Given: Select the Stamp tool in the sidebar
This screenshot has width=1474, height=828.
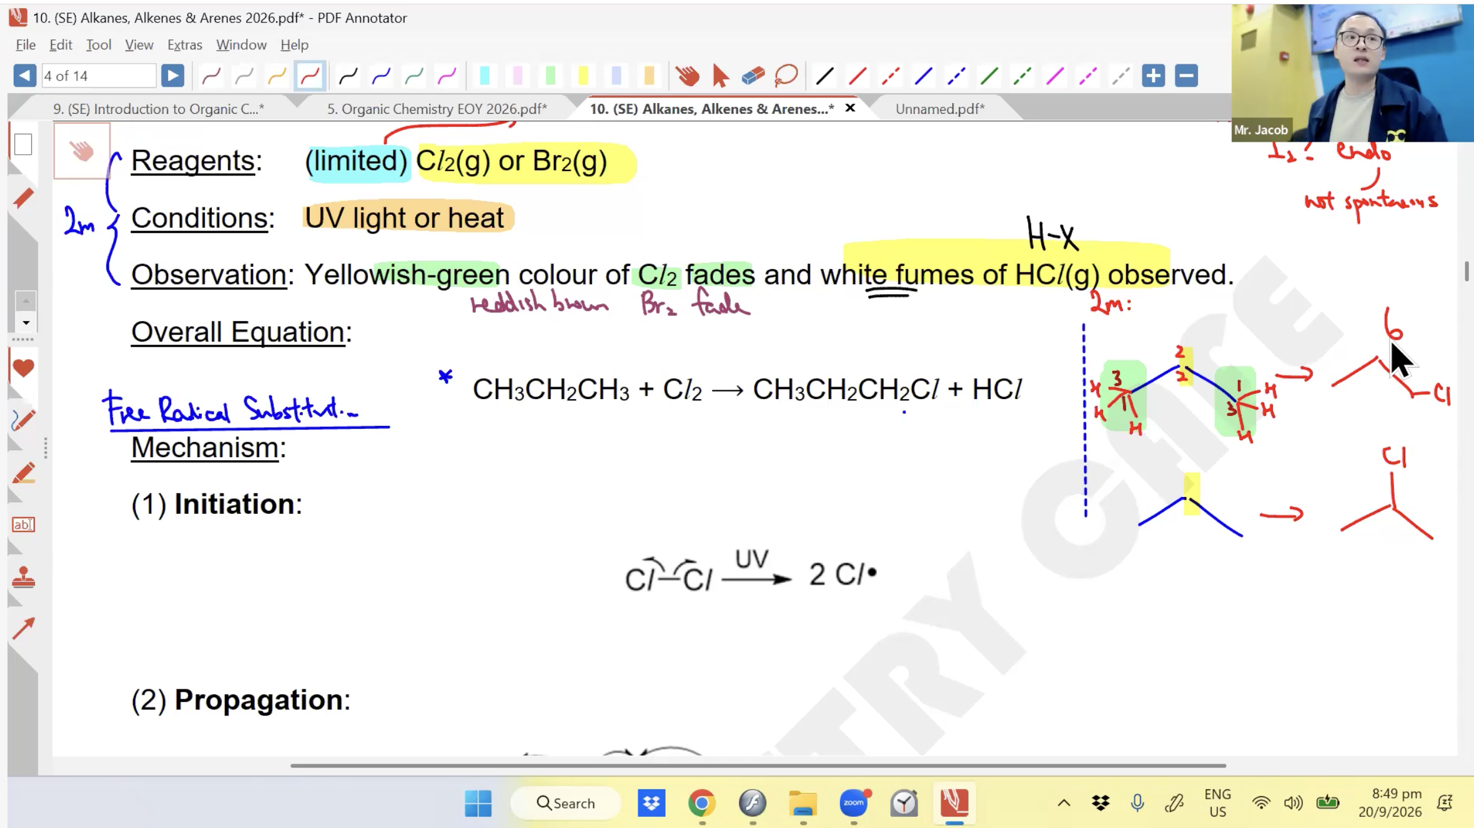Looking at the screenshot, I should click(23, 577).
